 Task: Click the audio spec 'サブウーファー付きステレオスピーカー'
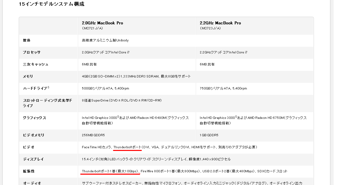(x=112, y=183)
